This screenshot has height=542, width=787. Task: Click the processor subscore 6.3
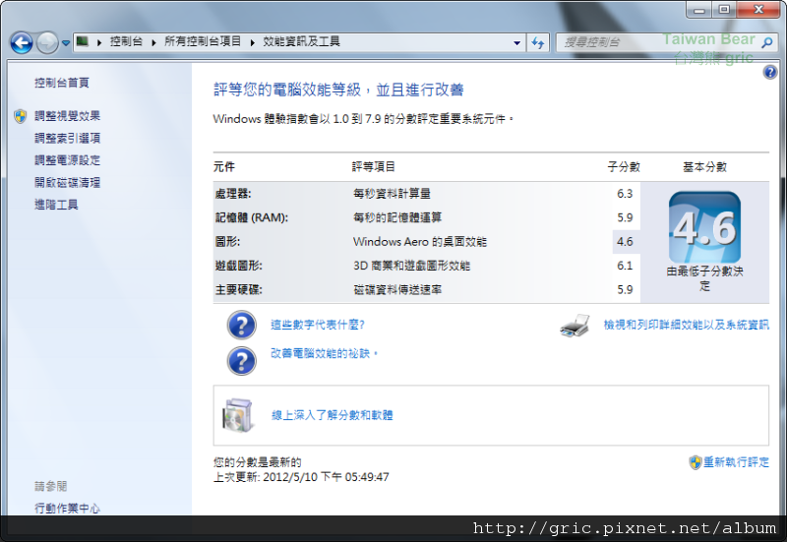tap(625, 194)
